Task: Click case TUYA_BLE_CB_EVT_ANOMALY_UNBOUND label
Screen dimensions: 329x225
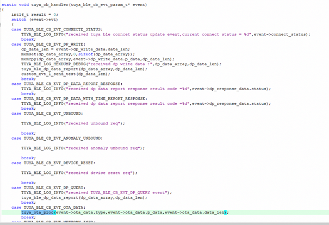Action: coord(60,138)
